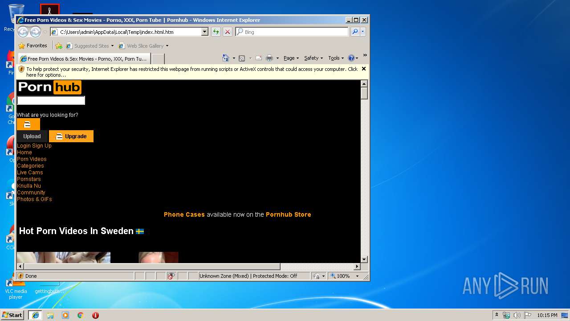Open Action Center flag in tray
The width and height of the screenshot is (570, 321).
(528, 315)
